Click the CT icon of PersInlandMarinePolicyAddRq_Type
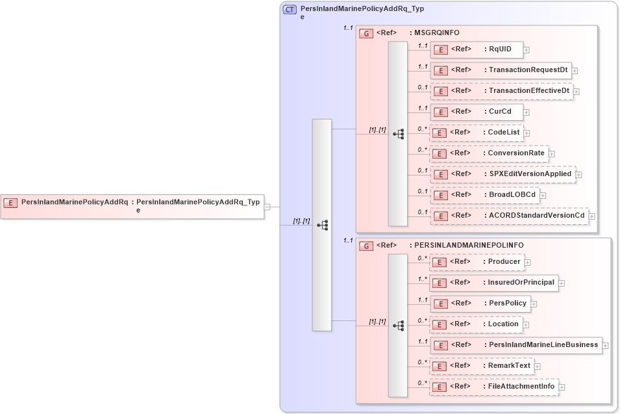The width and height of the screenshot is (620, 414). pos(290,9)
